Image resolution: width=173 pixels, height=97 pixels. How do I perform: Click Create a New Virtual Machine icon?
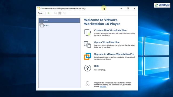click(88, 33)
